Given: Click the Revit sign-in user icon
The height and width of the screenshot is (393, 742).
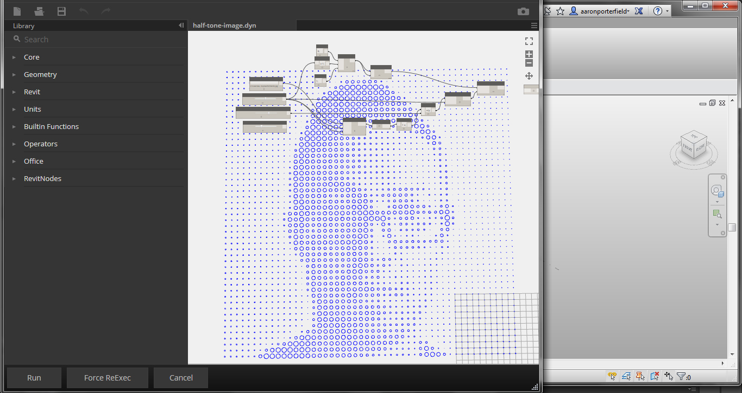Looking at the screenshot, I should point(574,11).
